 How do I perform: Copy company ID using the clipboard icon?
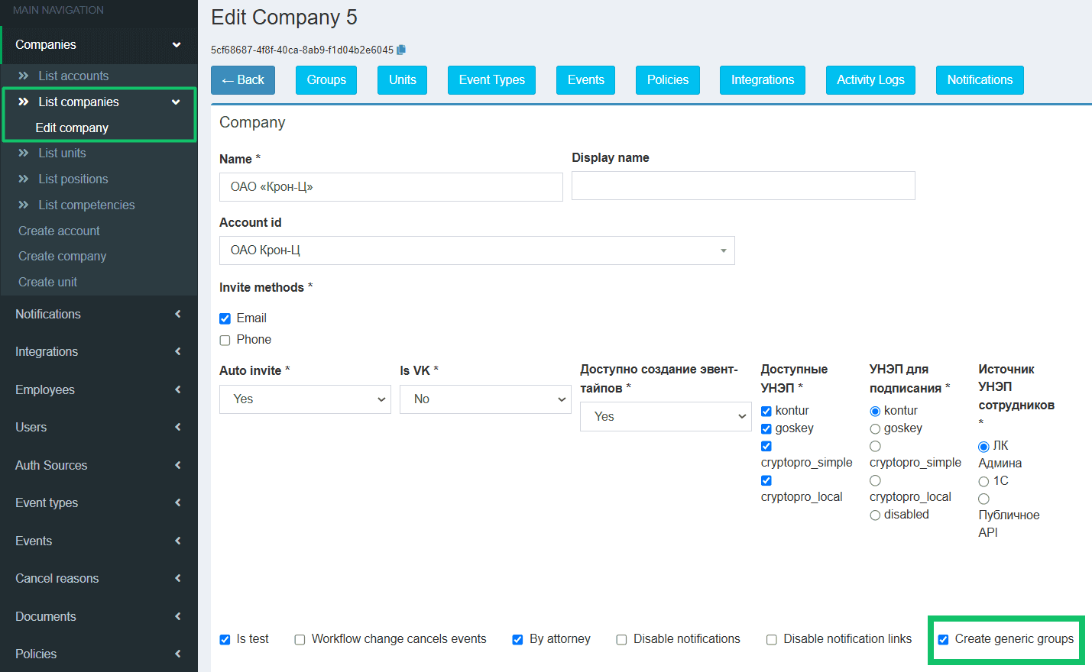[x=401, y=50]
